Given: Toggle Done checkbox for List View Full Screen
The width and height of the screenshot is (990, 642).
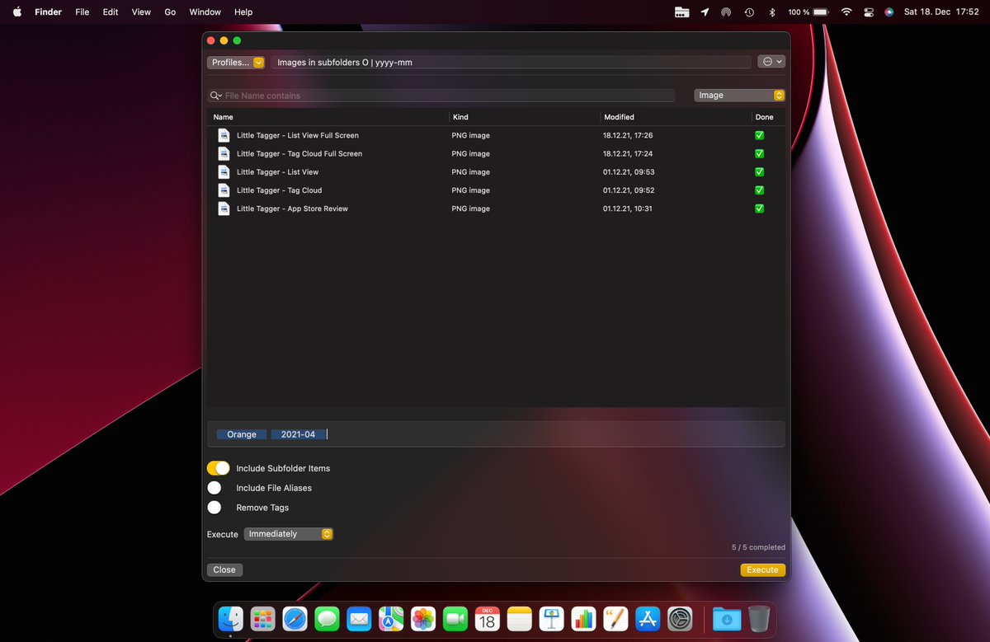Looking at the screenshot, I should click(759, 135).
